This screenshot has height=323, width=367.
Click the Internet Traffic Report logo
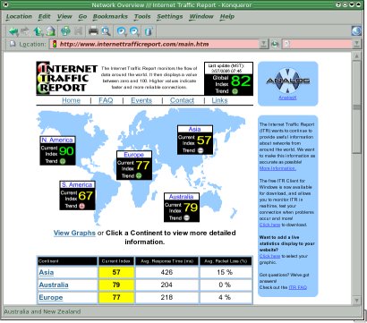click(x=67, y=78)
